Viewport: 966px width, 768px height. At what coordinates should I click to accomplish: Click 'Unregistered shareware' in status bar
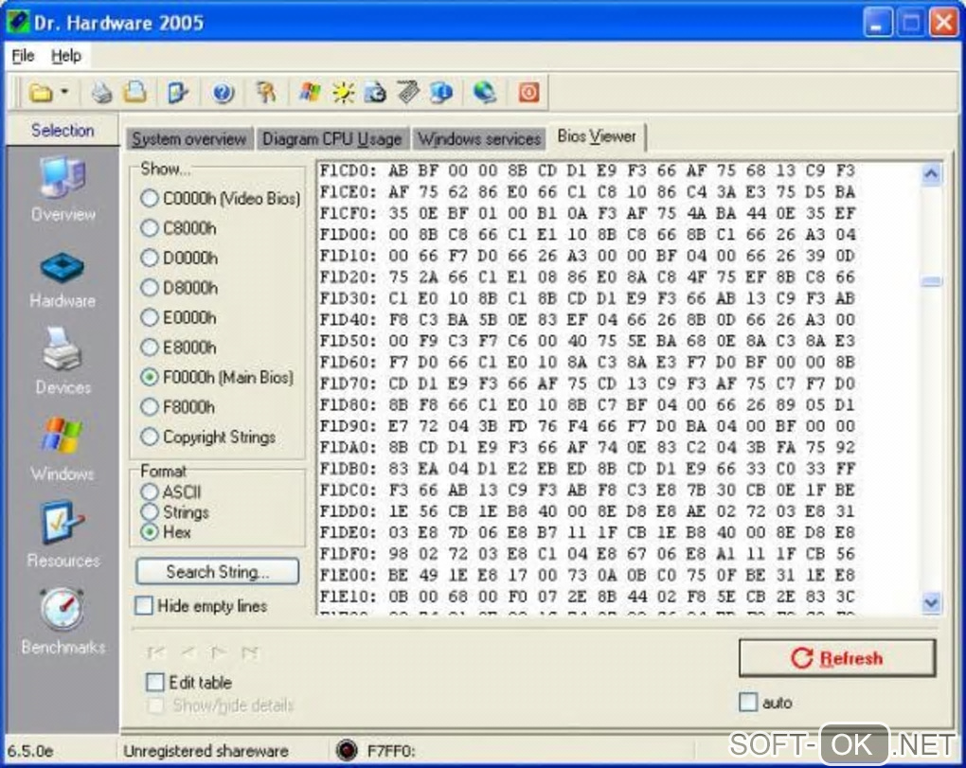click(x=206, y=751)
